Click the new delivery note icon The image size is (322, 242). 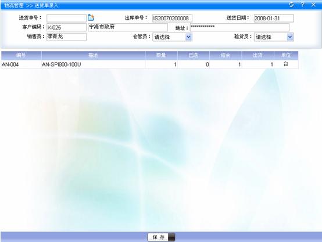click(91, 17)
